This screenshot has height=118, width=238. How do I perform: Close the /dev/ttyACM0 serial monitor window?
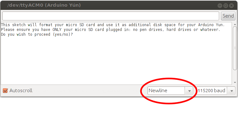tap(232, 6)
